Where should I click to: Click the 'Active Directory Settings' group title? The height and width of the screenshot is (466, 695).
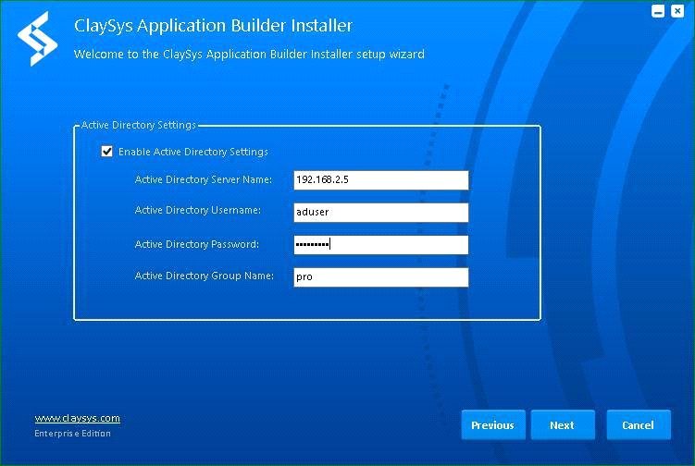click(138, 125)
